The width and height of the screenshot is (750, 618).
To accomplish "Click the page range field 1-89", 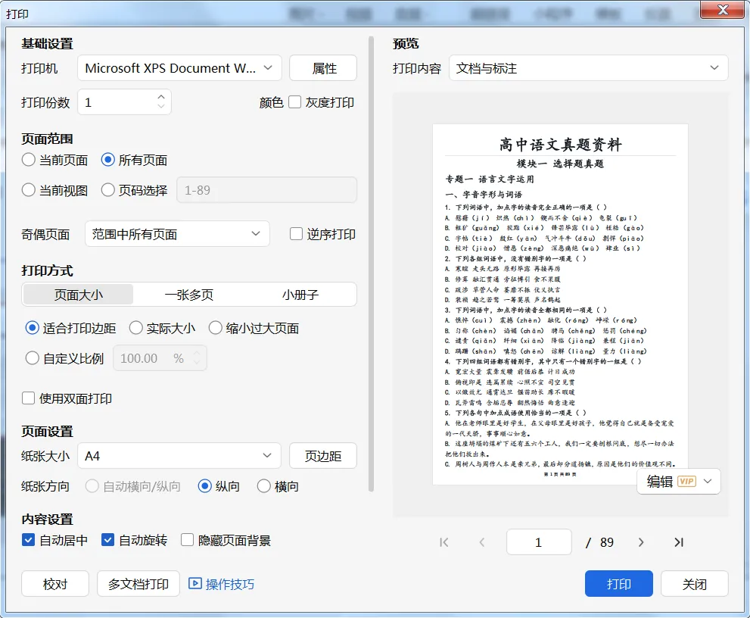I will 267,190.
